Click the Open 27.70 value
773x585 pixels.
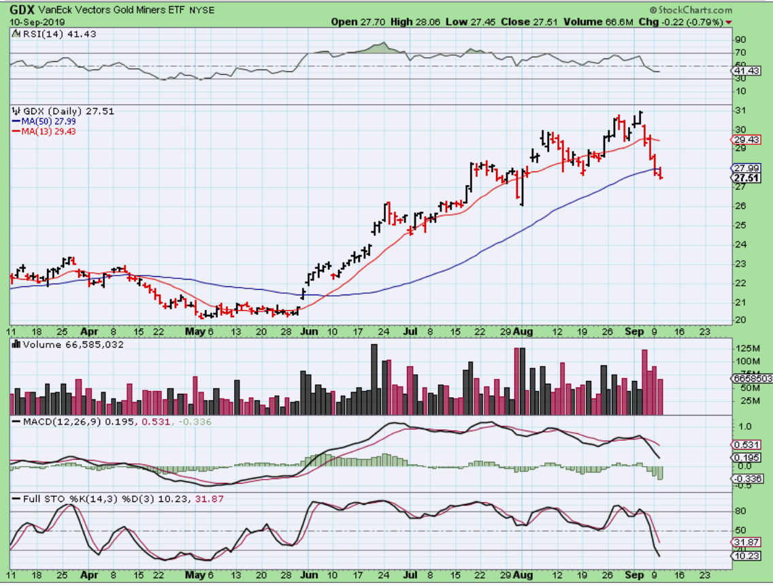point(359,22)
